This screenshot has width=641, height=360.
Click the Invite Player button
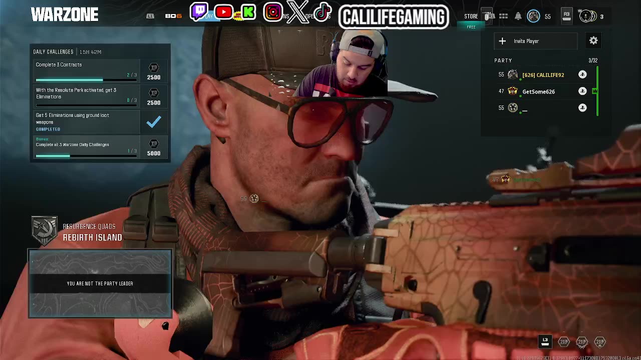pyautogui.click(x=536, y=41)
